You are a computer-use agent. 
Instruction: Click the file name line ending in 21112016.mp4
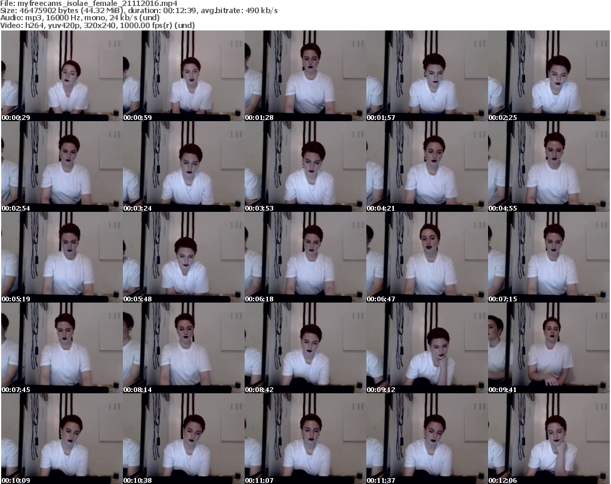click(x=89, y=4)
